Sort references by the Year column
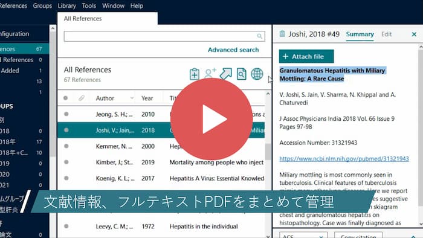 click(147, 98)
